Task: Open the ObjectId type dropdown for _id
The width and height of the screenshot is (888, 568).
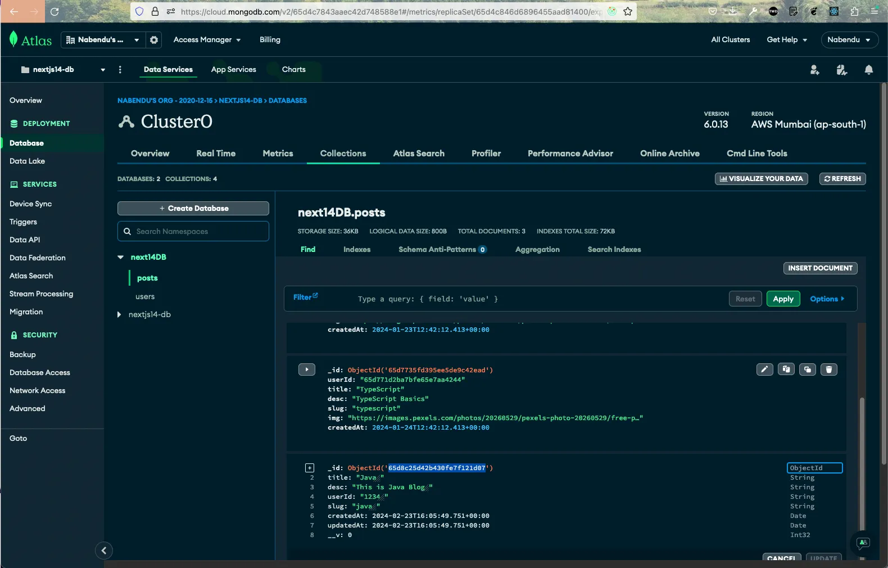Action: (x=814, y=468)
